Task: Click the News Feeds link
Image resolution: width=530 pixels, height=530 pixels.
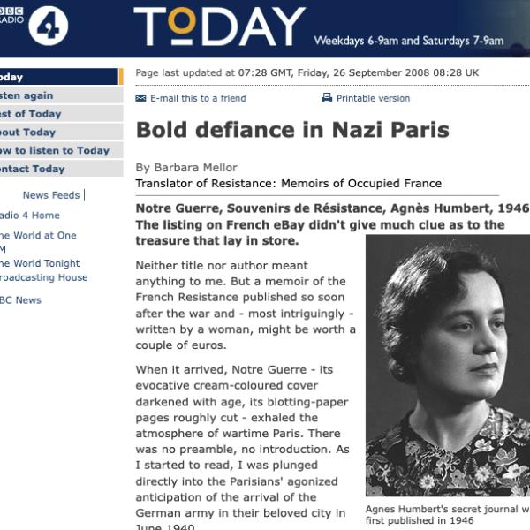Action: point(51,195)
